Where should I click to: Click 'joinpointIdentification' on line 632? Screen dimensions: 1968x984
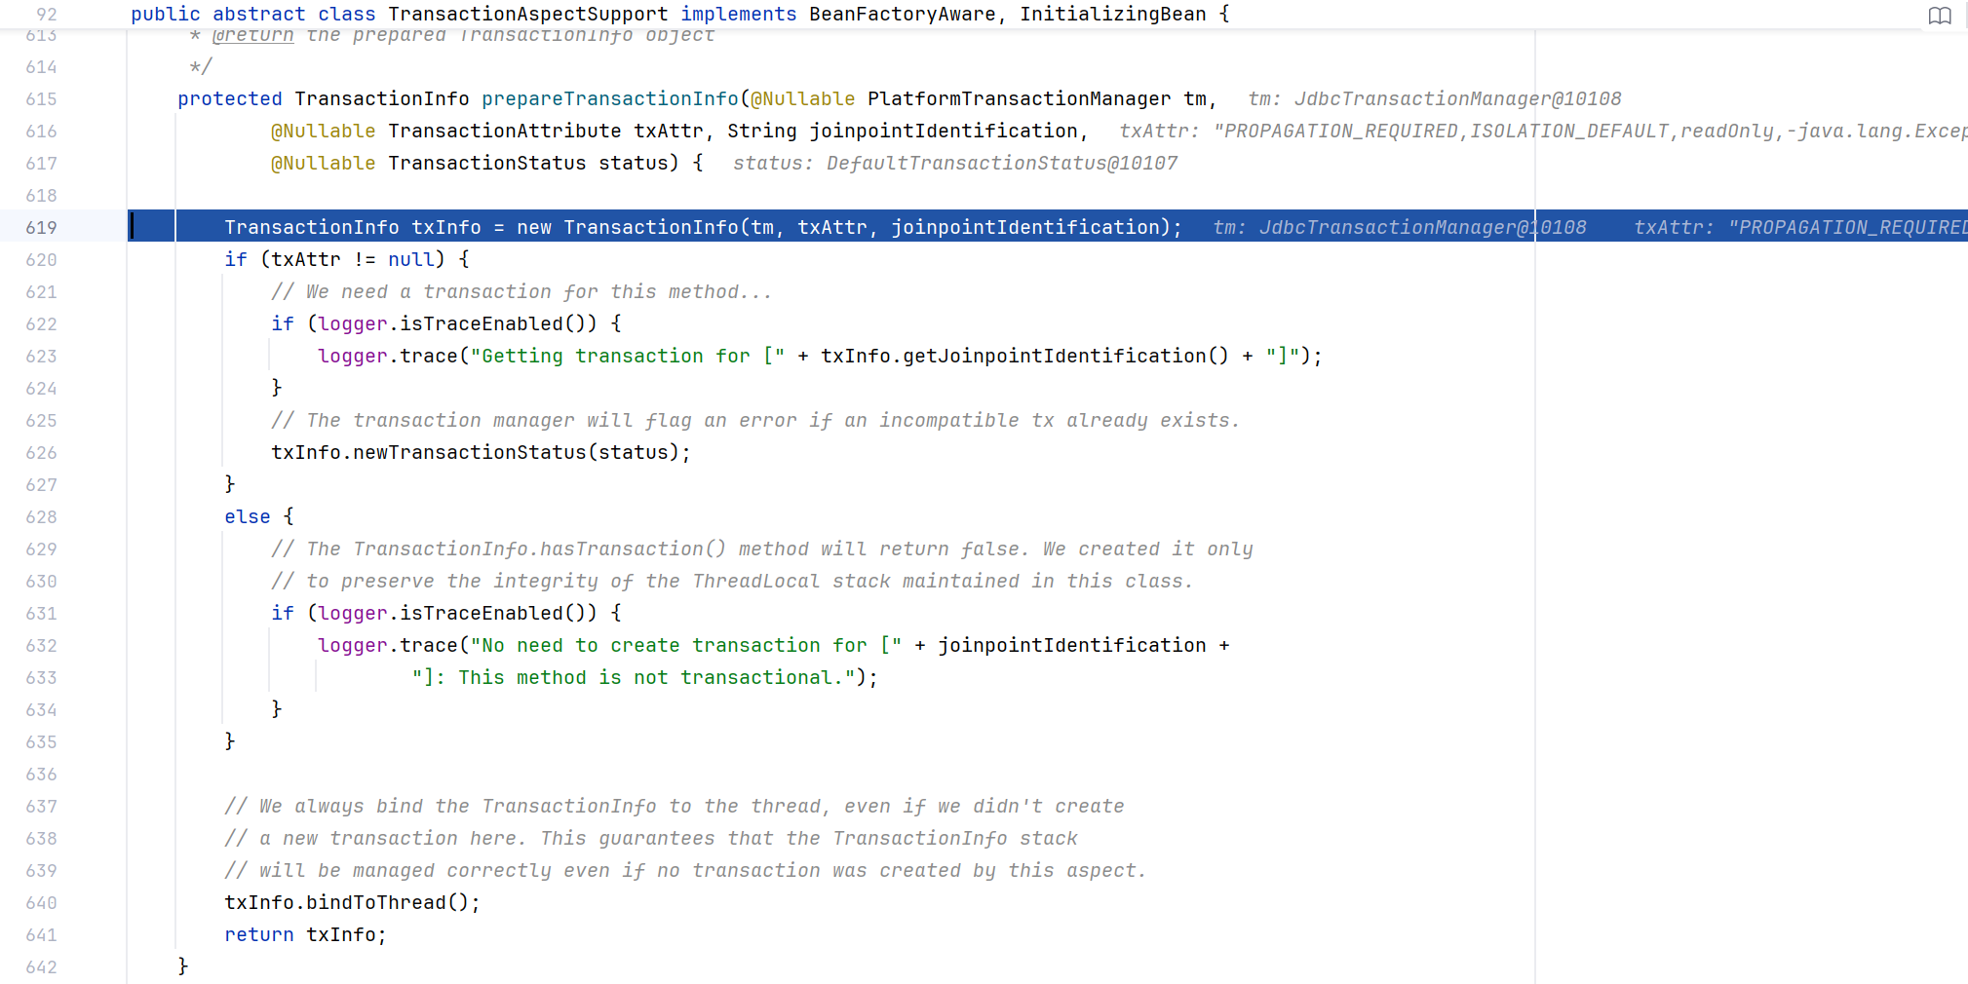[1072, 645]
